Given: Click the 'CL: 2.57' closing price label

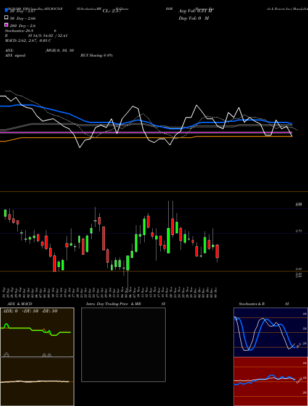Looking at the screenshot, I should click(111, 11).
